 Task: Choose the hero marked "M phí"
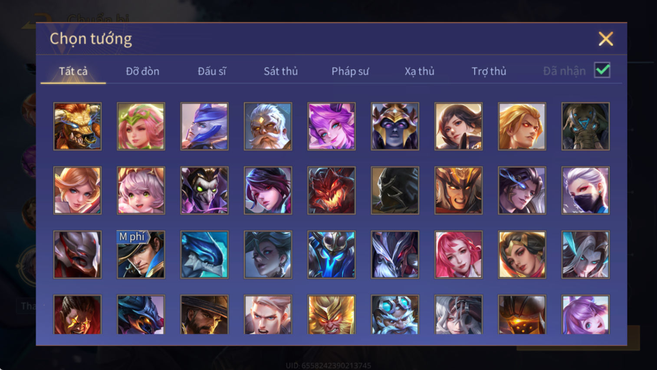point(141,254)
